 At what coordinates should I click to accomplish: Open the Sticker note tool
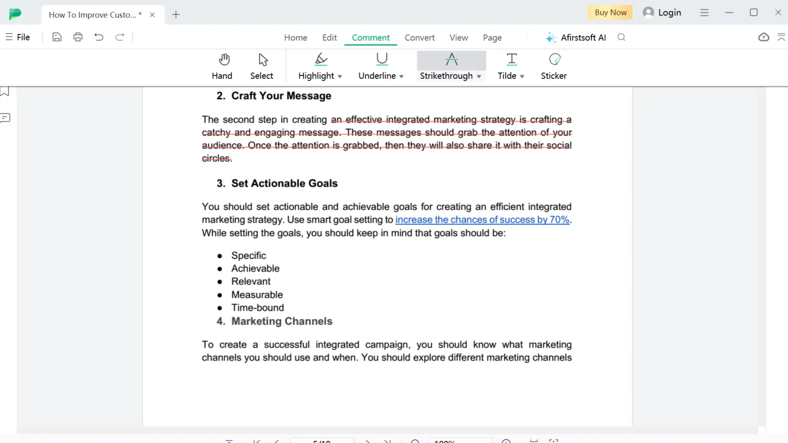pyautogui.click(x=554, y=67)
